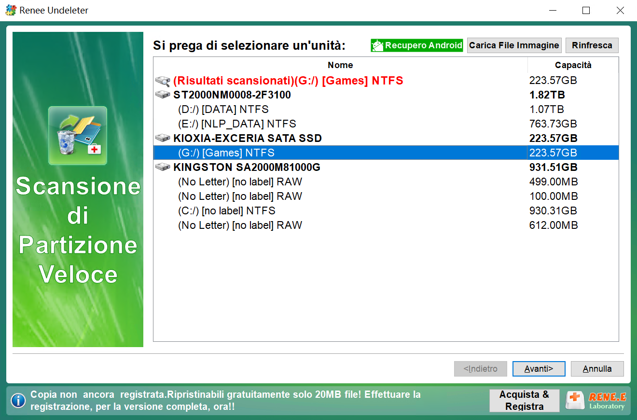Viewport: 637px width, 420px height.
Task: Click the blue info icon in the registration bar
Action: click(18, 401)
